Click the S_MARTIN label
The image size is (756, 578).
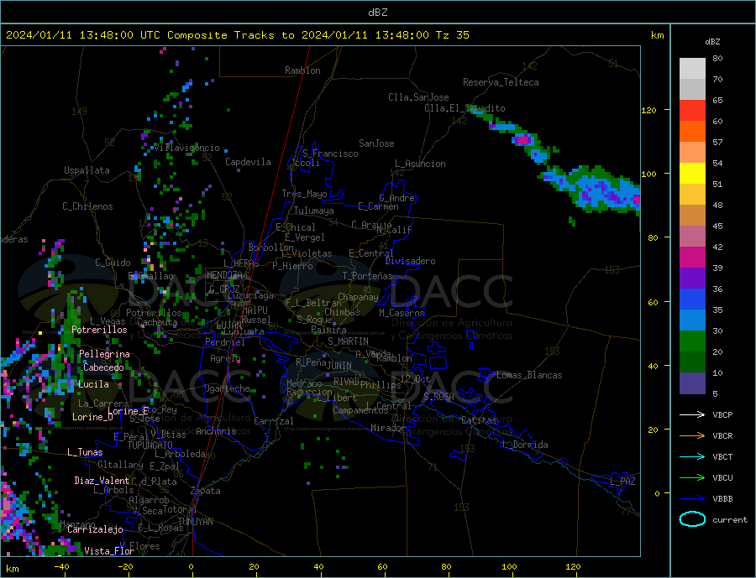348,341
